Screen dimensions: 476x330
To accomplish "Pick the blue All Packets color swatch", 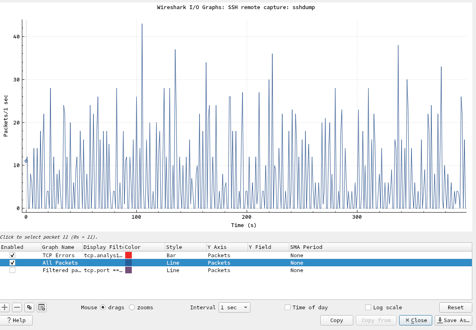I will click(x=129, y=263).
